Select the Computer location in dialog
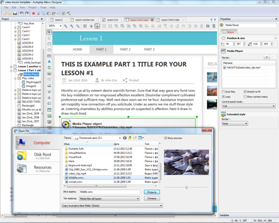 pyautogui.click(x=38, y=143)
